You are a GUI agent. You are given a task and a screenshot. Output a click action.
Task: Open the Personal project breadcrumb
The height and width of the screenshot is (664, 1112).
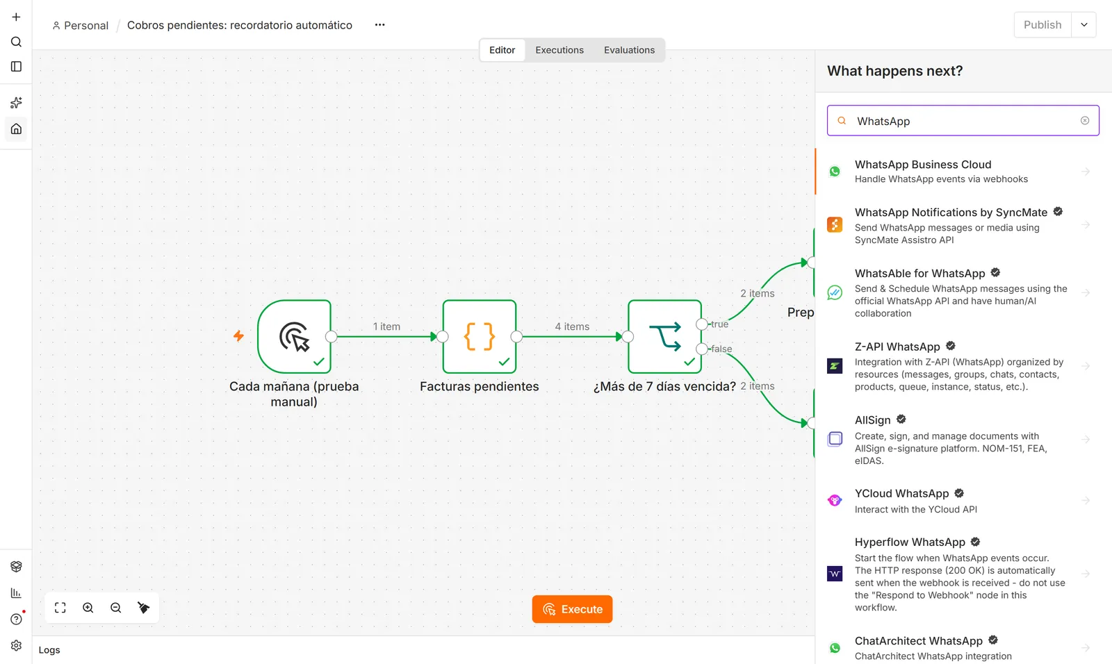[x=81, y=26]
